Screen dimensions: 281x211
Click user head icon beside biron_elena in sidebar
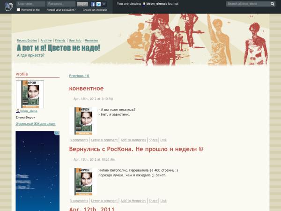(18, 111)
